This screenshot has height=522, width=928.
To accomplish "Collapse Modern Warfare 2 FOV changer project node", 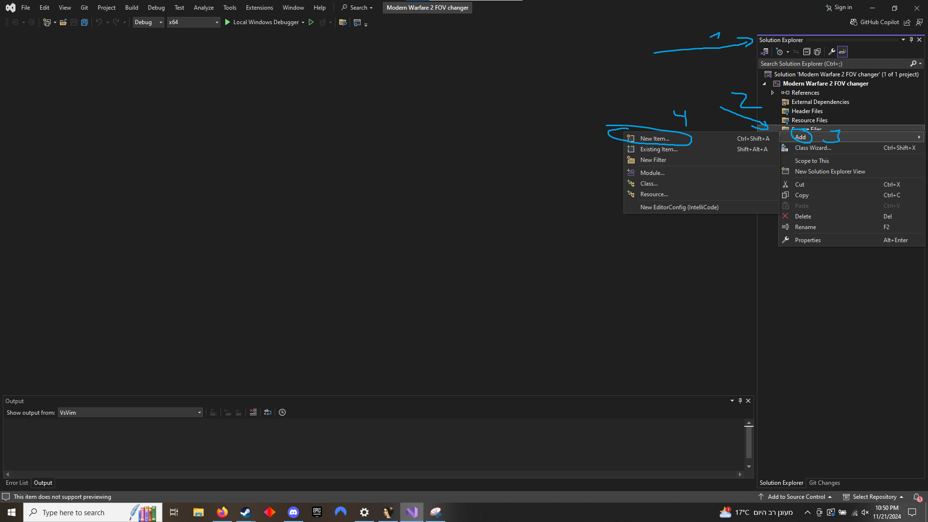I will tap(764, 84).
